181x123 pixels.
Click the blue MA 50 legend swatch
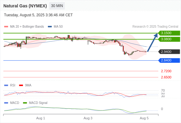[50, 27]
